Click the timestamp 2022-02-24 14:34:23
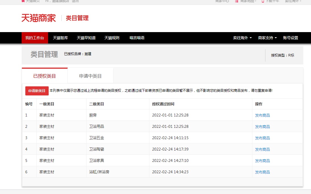This screenshot has height=194, width=311. [x=170, y=172]
